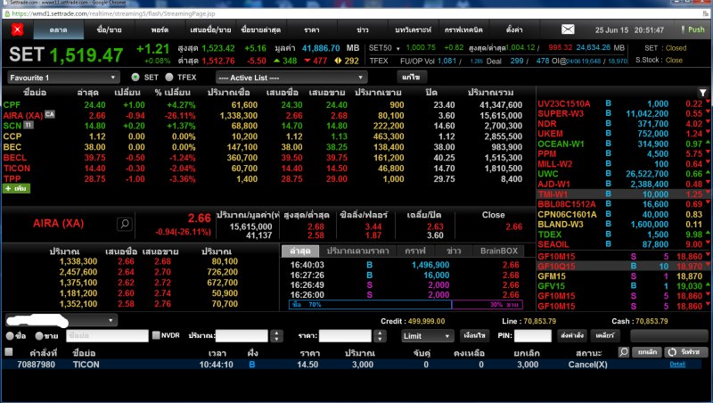Switch to the BrainBOX tab
This screenshot has width=713, height=403.
tap(499, 251)
